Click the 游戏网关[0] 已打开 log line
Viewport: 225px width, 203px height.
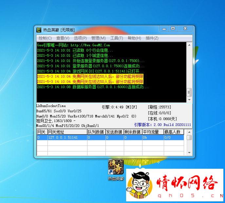(91, 71)
